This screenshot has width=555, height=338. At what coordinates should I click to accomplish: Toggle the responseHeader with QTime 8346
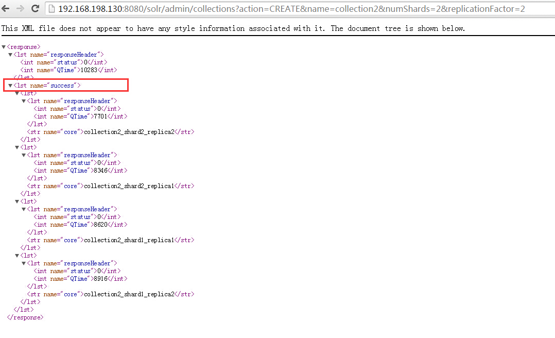tap(24, 155)
